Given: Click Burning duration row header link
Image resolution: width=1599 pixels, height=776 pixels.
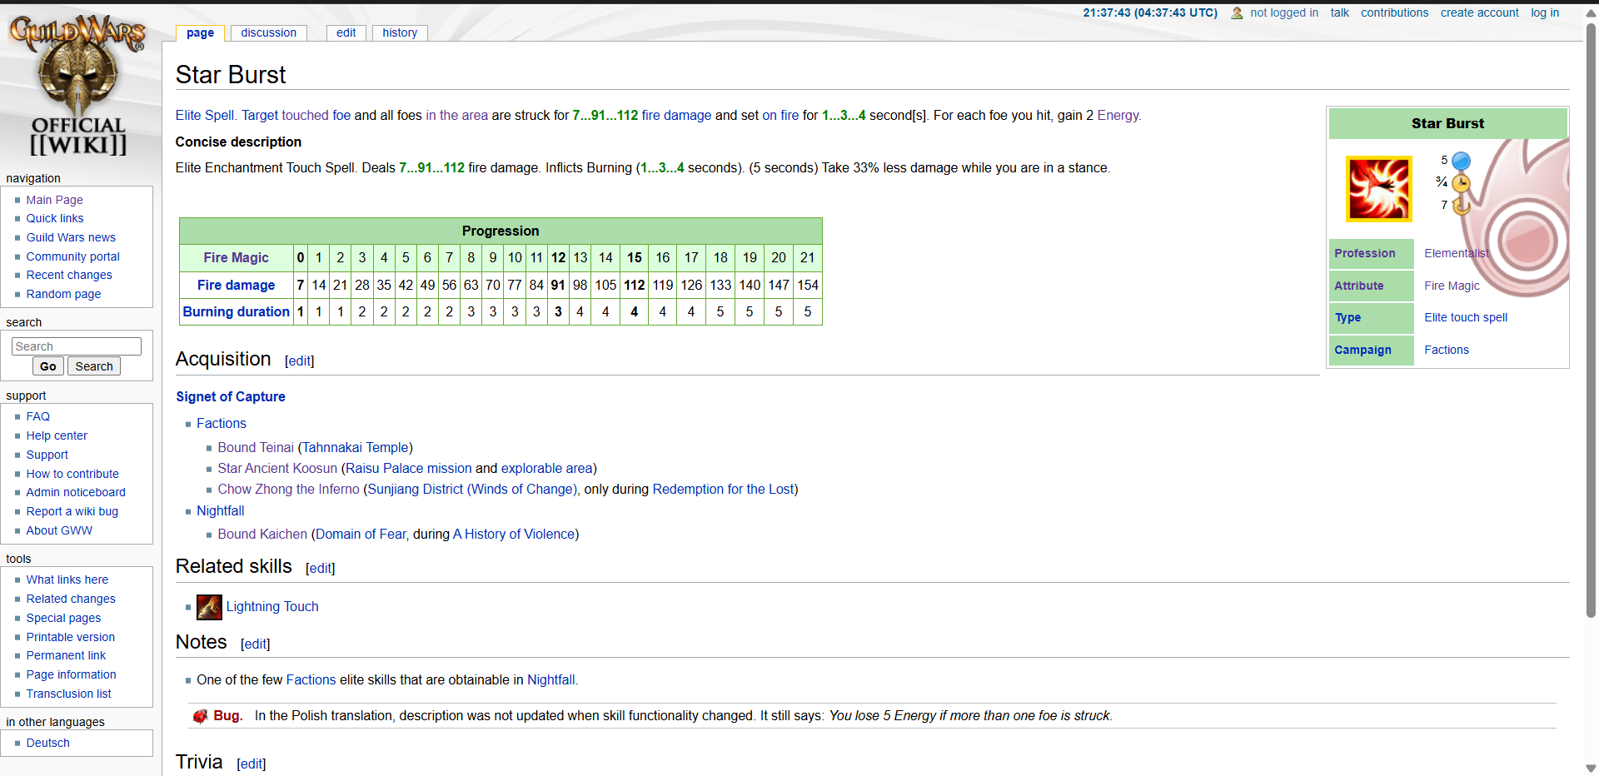Looking at the screenshot, I should click(x=236, y=311).
